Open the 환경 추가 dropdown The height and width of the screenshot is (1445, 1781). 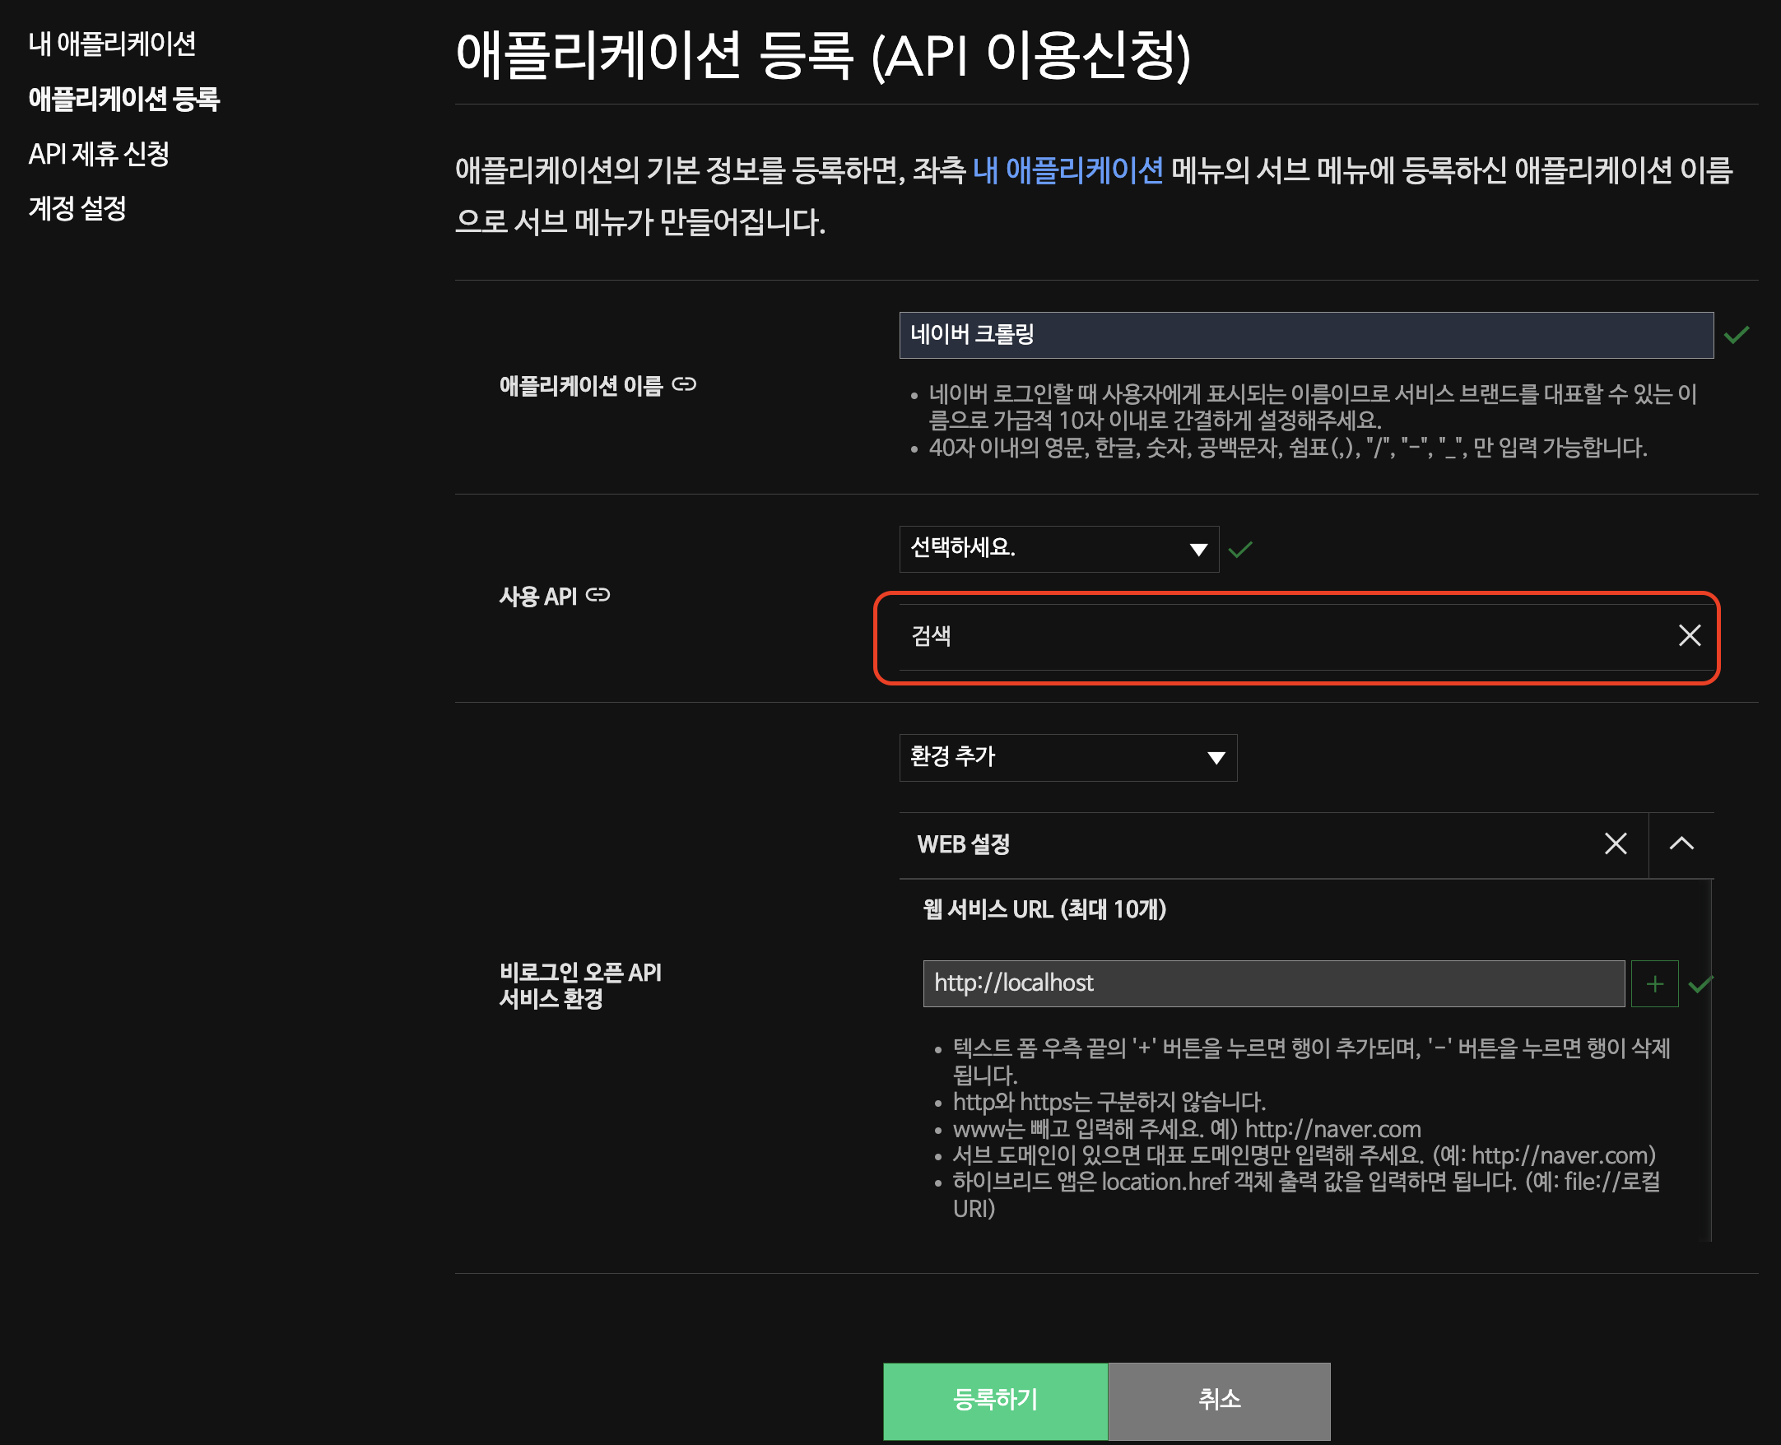tap(1067, 757)
